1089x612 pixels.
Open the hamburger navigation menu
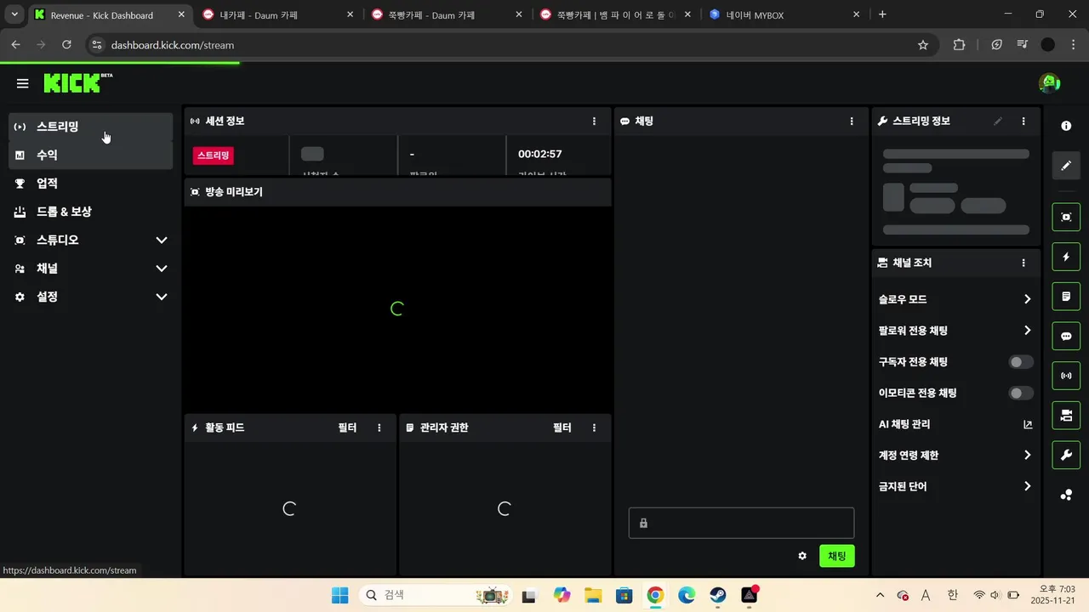click(x=23, y=83)
